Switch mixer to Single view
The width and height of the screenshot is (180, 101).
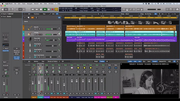96,61
